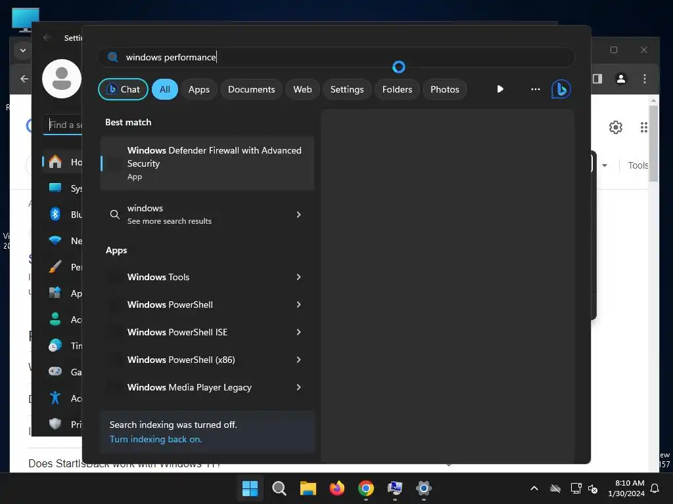This screenshot has height=504, width=673.
Task: Open Windows Start button on taskbar
Action: tap(250, 488)
